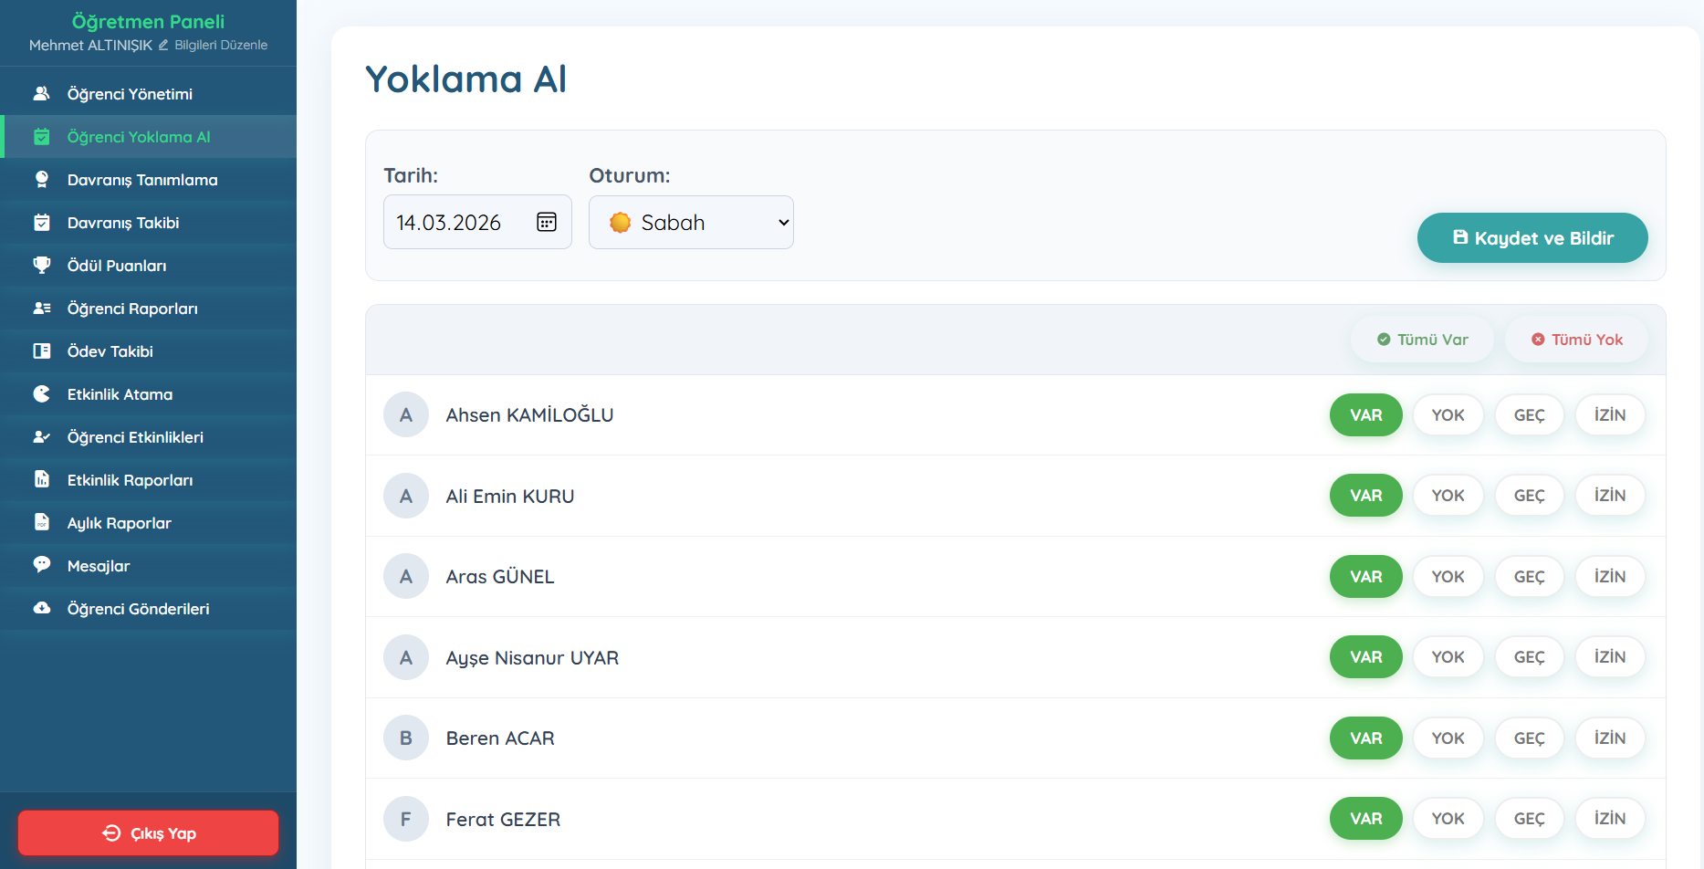Mark Ali Emin KURU as YOK

coord(1448,496)
